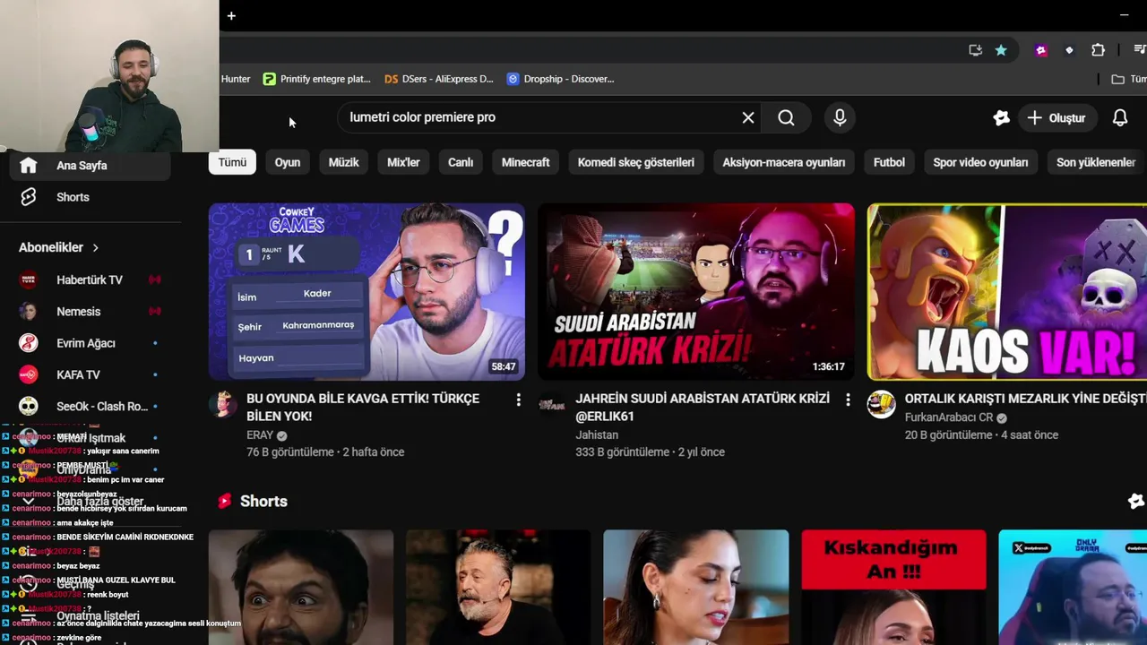Open the ERAY channel name link

pyautogui.click(x=260, y=435)
